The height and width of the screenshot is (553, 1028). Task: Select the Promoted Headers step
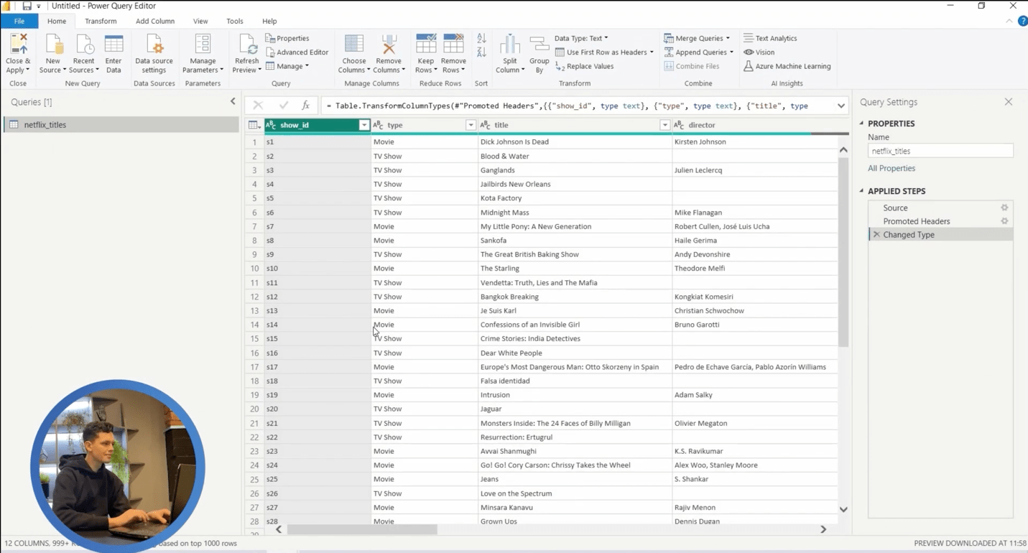(x=940, y=221)
